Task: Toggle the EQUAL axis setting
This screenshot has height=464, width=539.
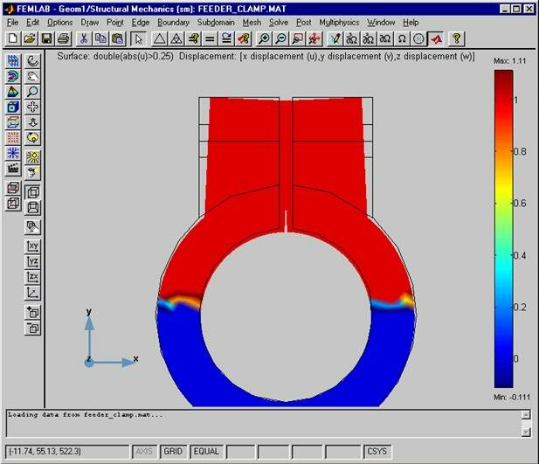Action: (206, 451)
